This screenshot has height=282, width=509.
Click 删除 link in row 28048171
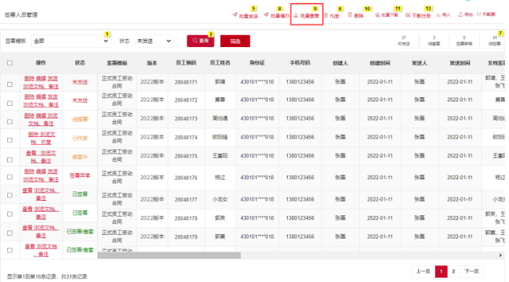coord(29,78)
